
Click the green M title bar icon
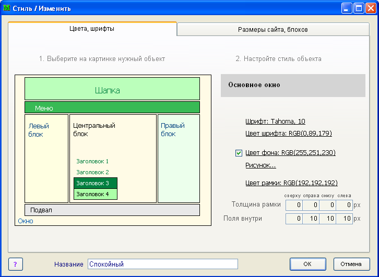coord(7,8)
